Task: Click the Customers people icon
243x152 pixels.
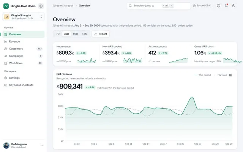Action: point(6,49)
